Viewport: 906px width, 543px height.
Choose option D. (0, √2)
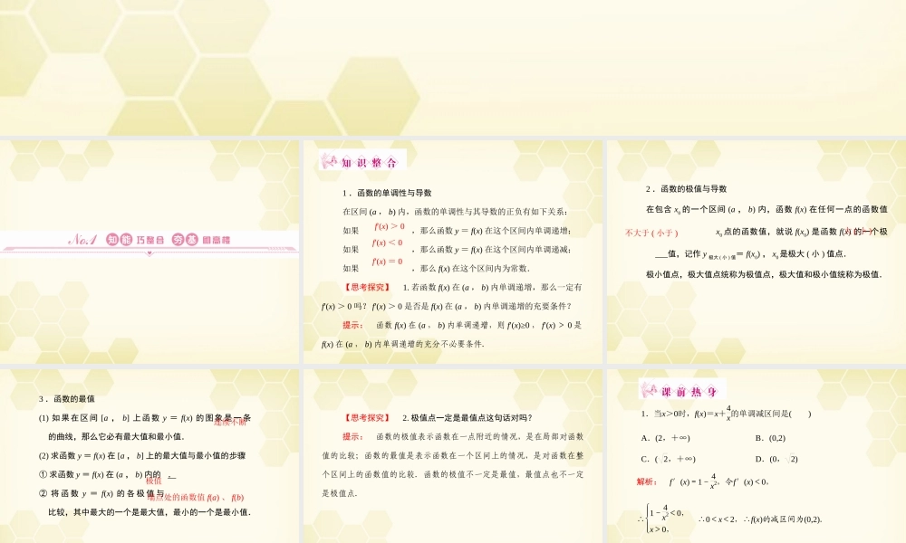pos(776,459)
